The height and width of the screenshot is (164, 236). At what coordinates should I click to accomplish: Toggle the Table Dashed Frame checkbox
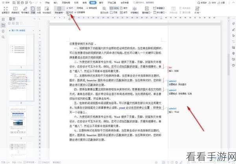click(92, 8)
